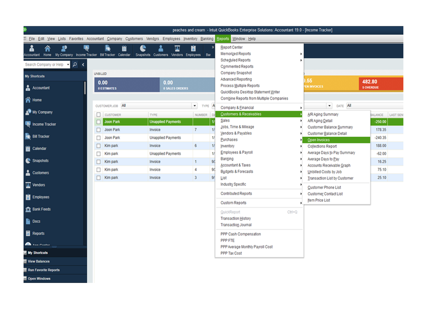Screen dimensions: 440x330
Task: Select Customer Balance Detail entry
Action: [x=336, y=133]
